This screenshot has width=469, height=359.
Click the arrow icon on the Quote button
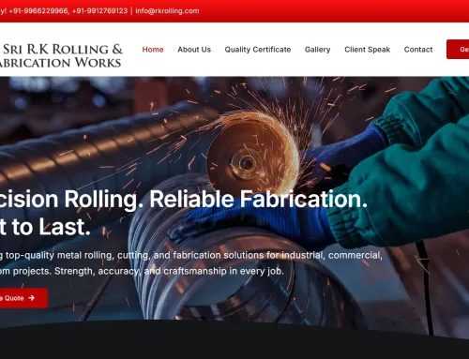tap(31, 298)
